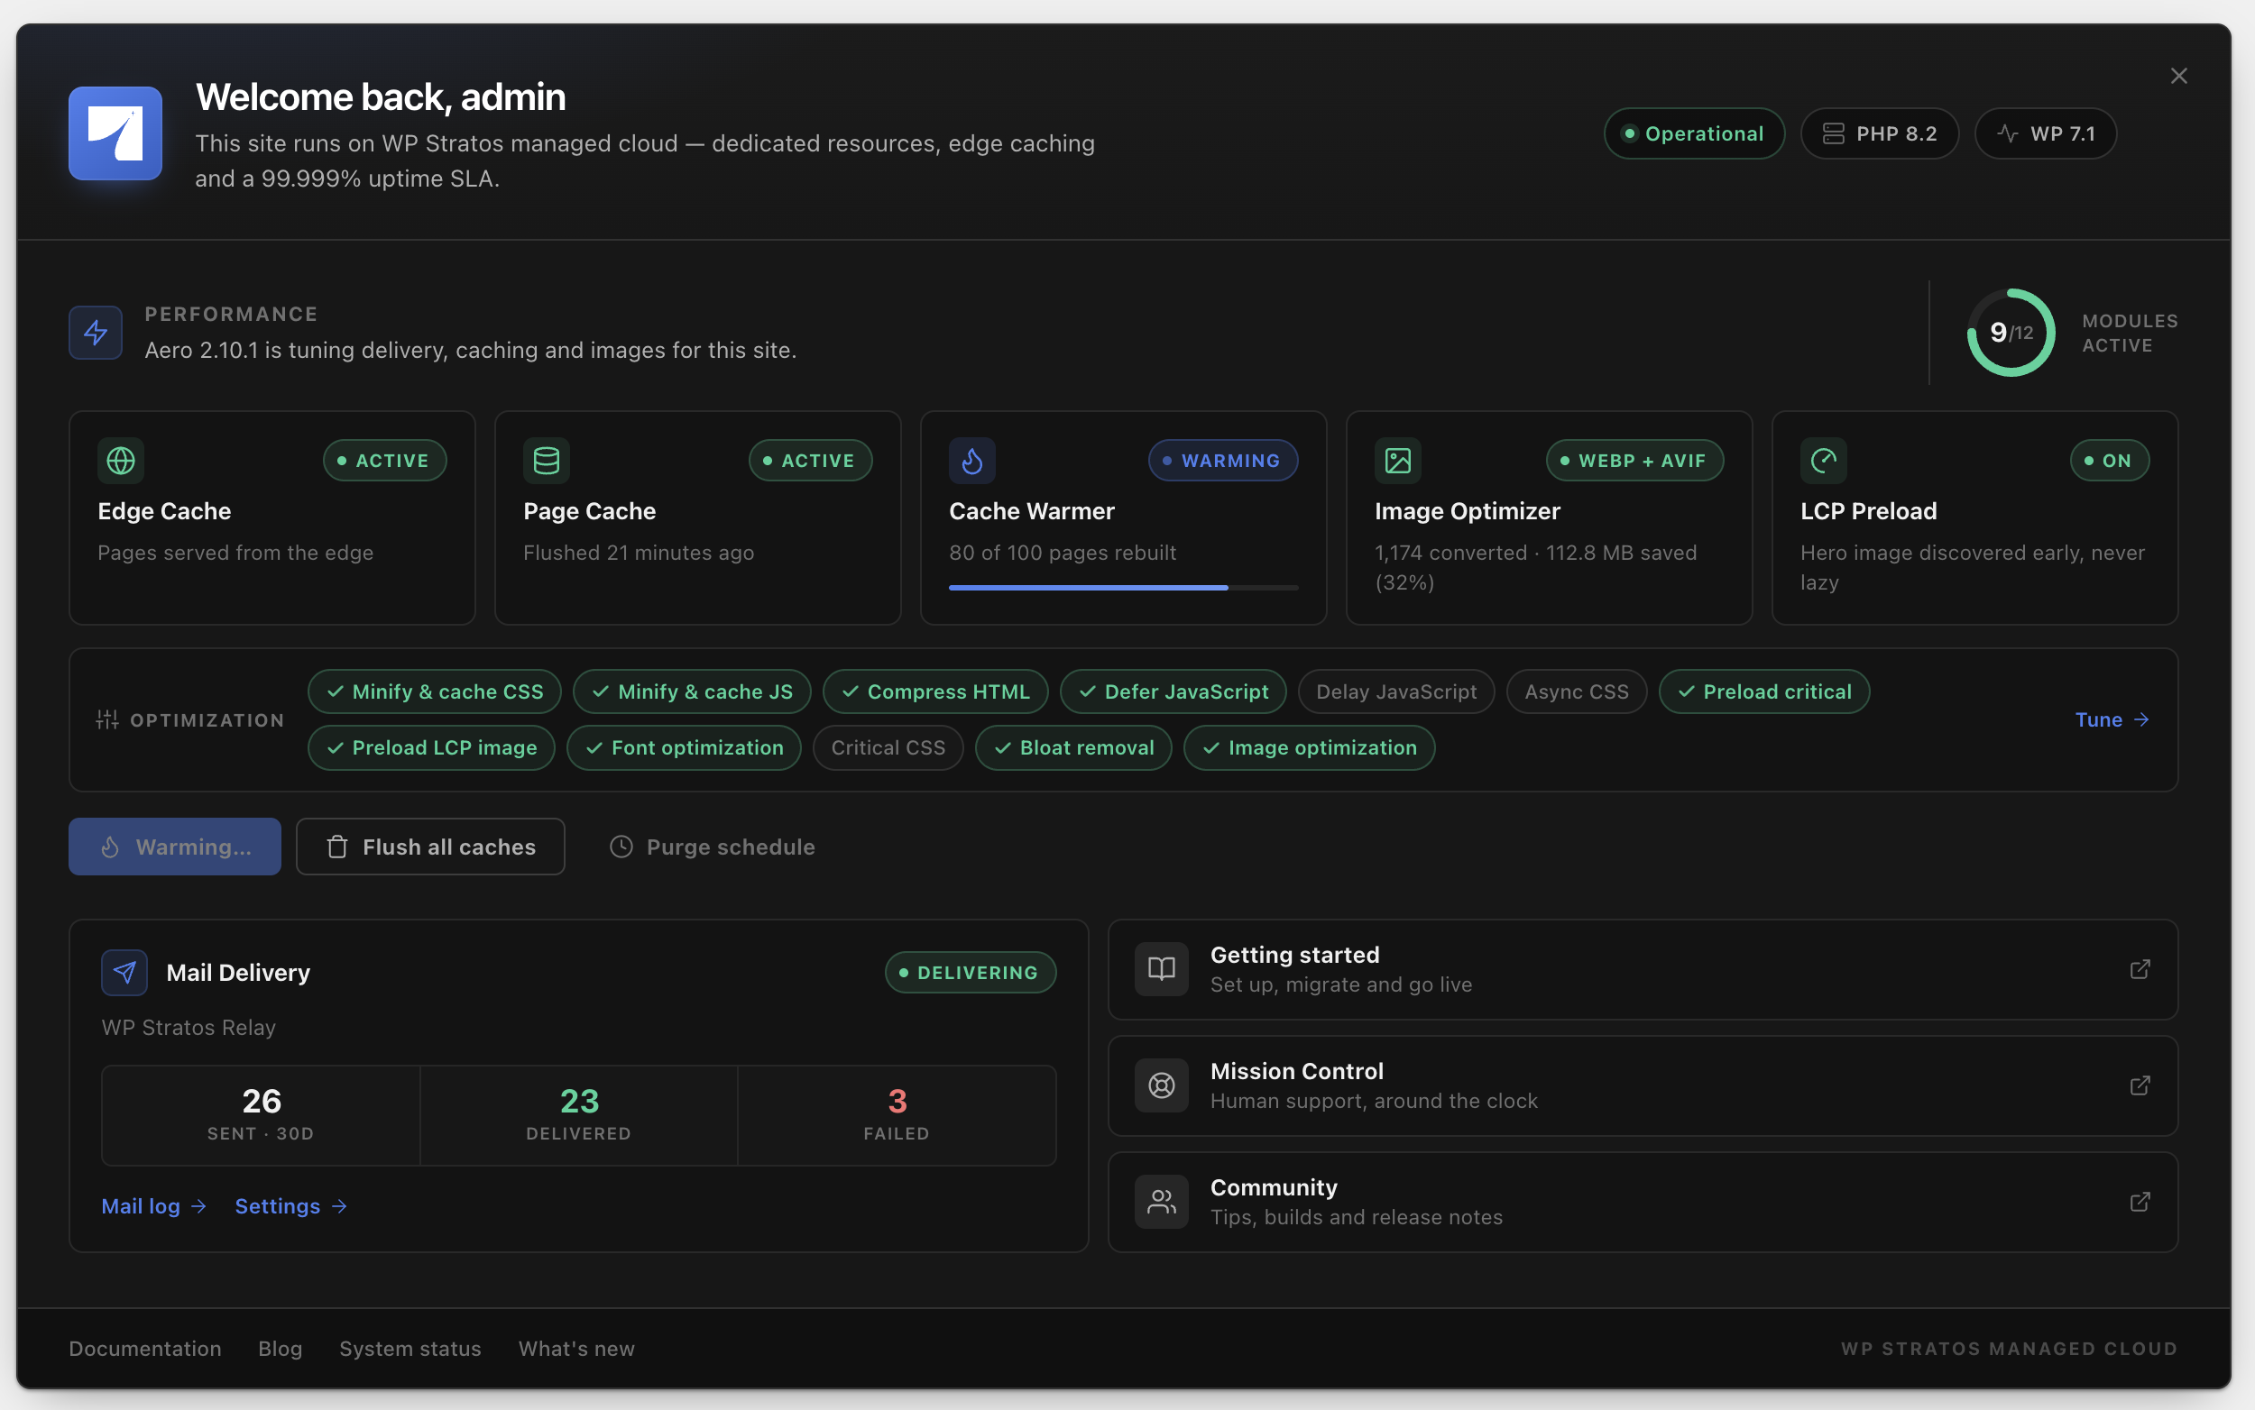The image size is (2255, 1410).
Task: Click the Flush all caches button
Action: [x=430, y=847]
